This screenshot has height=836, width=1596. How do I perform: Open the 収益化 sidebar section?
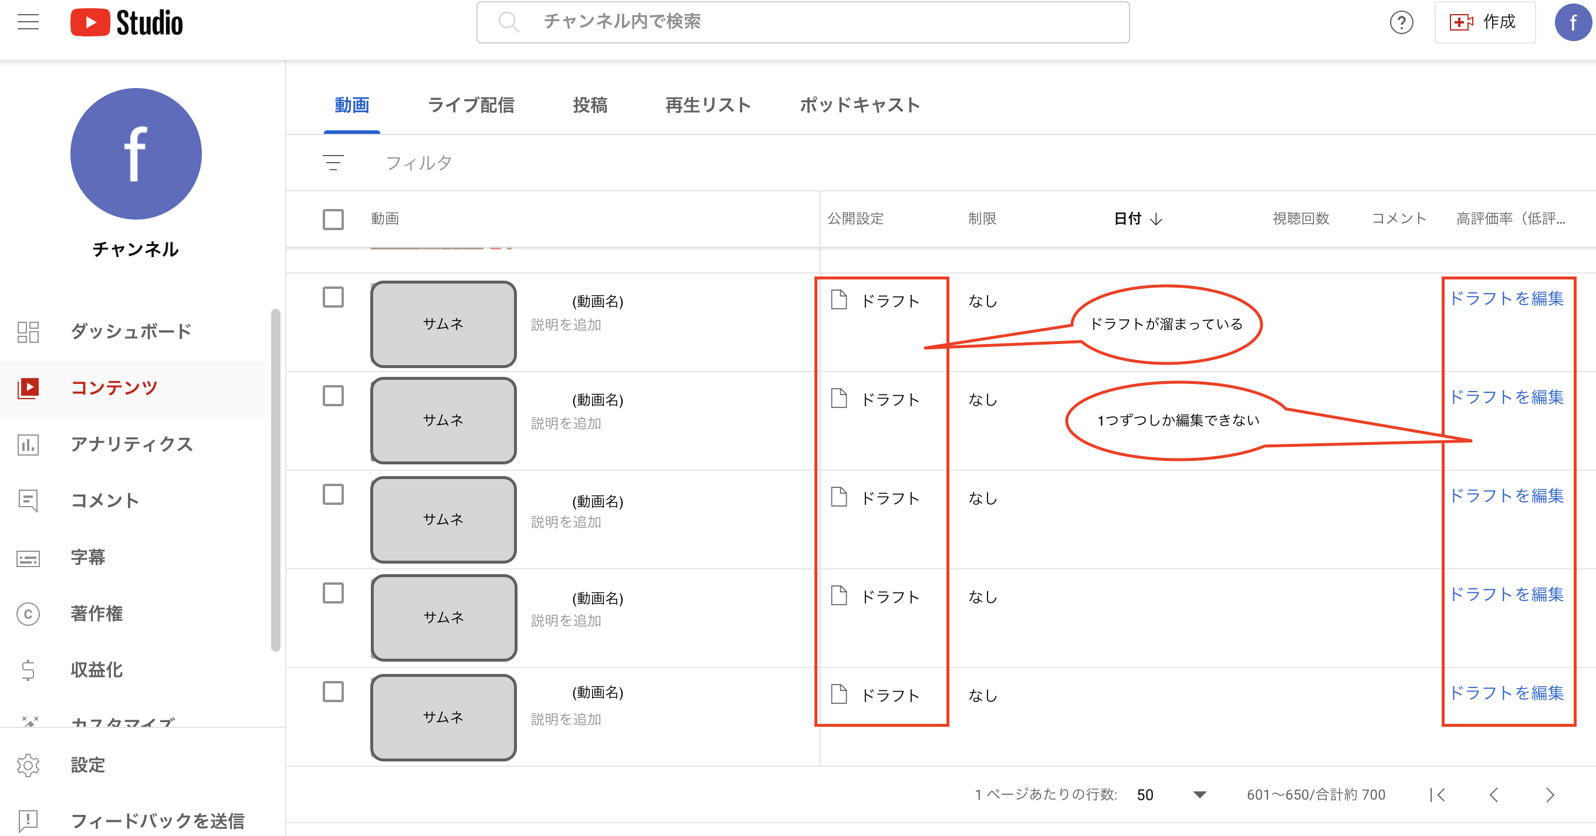coord(96,669)
